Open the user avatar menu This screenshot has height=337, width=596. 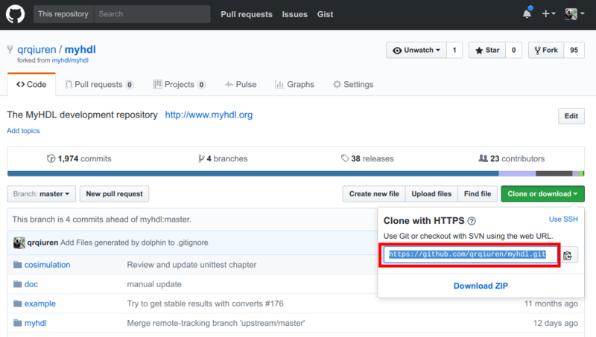(x=574, y=14)
